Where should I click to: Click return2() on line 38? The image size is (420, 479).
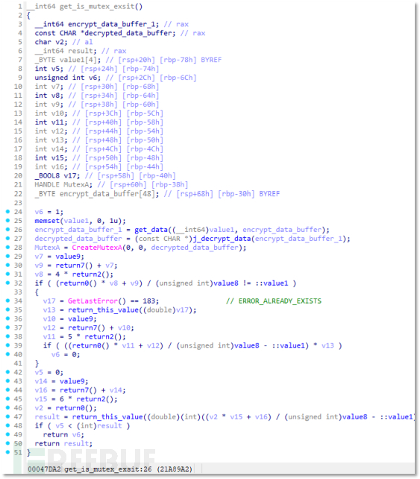tap(103, 336)
